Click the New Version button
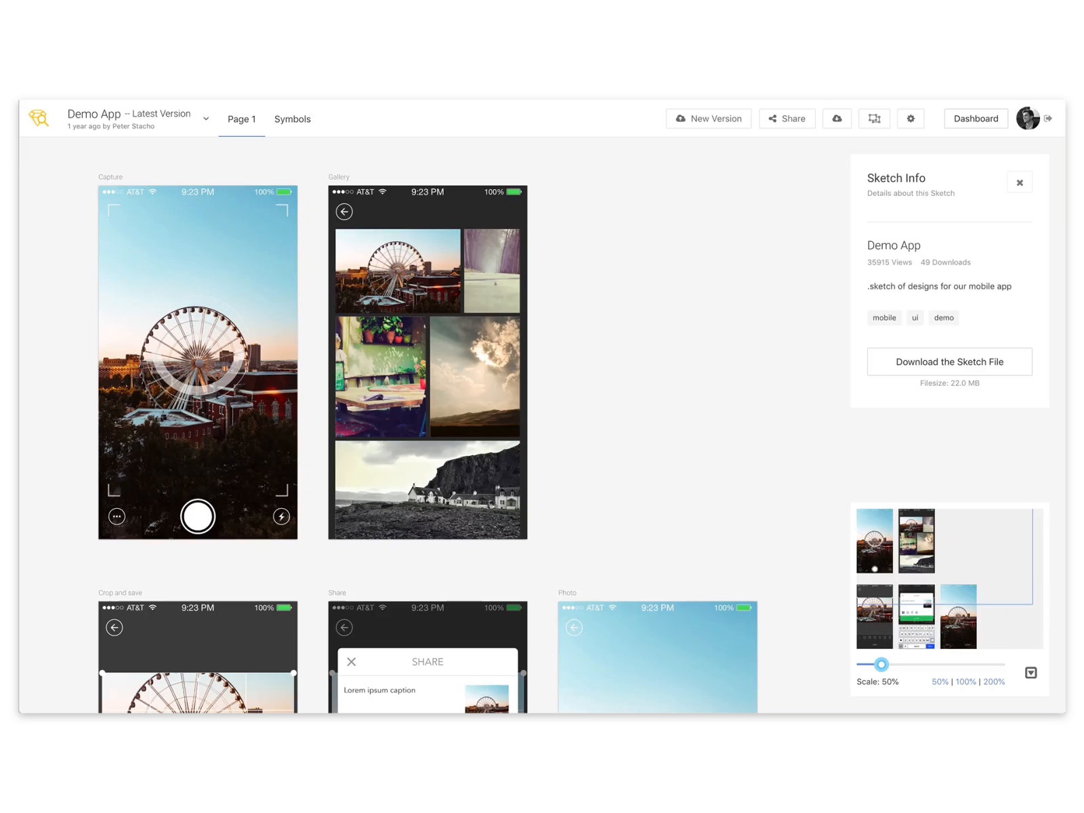Image resolution: width=1084 pixels, height=813 pixels. [709, 118]
